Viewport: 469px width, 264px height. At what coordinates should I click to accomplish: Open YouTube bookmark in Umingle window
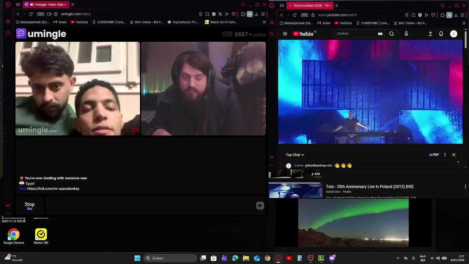tap(79, 22)
